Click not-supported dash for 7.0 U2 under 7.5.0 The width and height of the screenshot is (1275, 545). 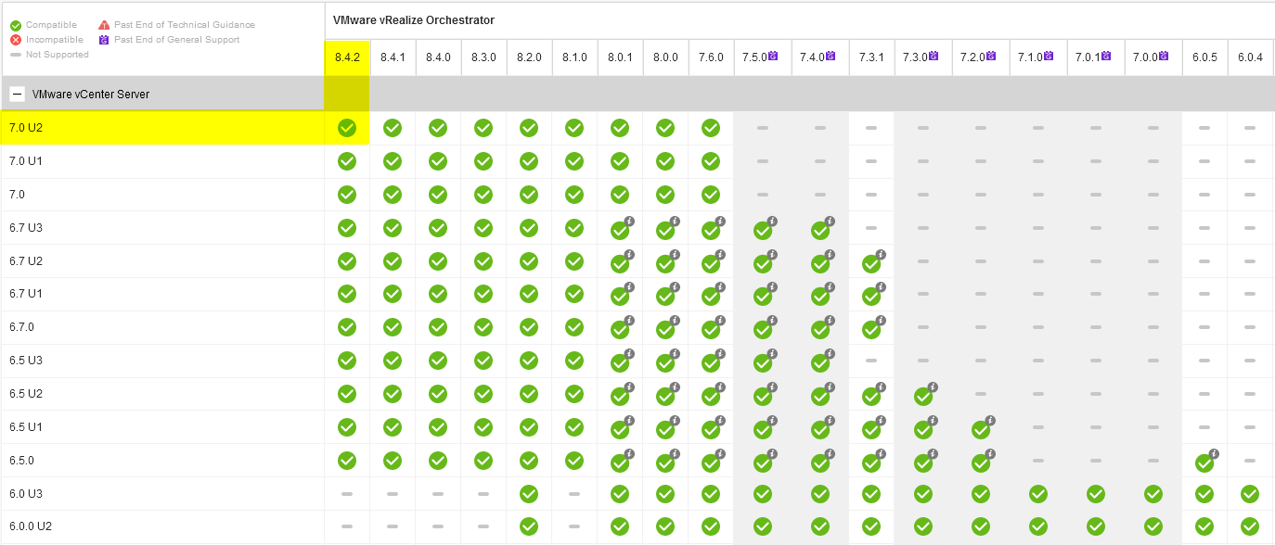pos(763,128)
